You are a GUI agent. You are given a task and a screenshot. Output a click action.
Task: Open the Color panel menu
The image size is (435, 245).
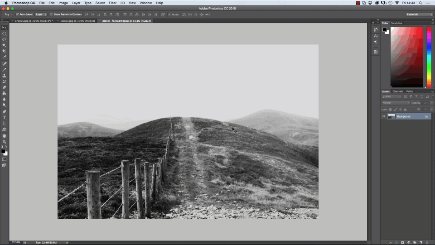[432, 23]
